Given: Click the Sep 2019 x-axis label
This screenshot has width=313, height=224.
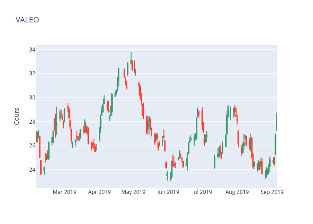Looking at the screenshot, I should (x=272, y=192).
